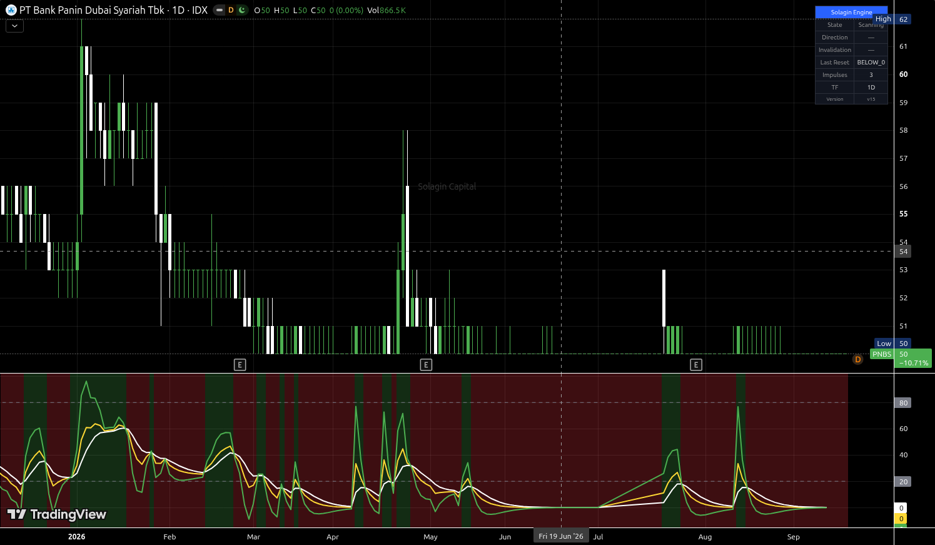Click the 58 price scale label
Viewport: 935px width, 545px height.
(x=903, y=130)
